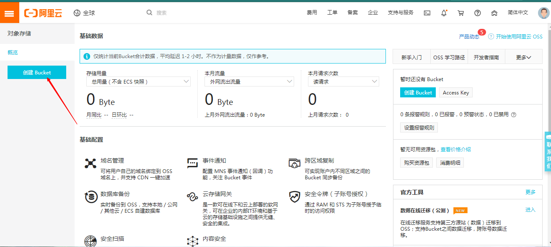551x247 pixels.
Task: Click the 域名管理 icon
Action: click(91, 163)
